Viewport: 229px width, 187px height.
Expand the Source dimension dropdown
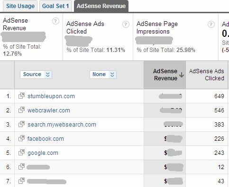(x=36, y=75)
